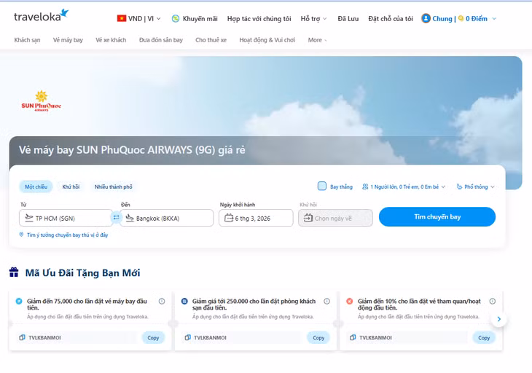Copy the activities coupon code
The height and width of the screenshot is (373, 532).
[484, 338]
